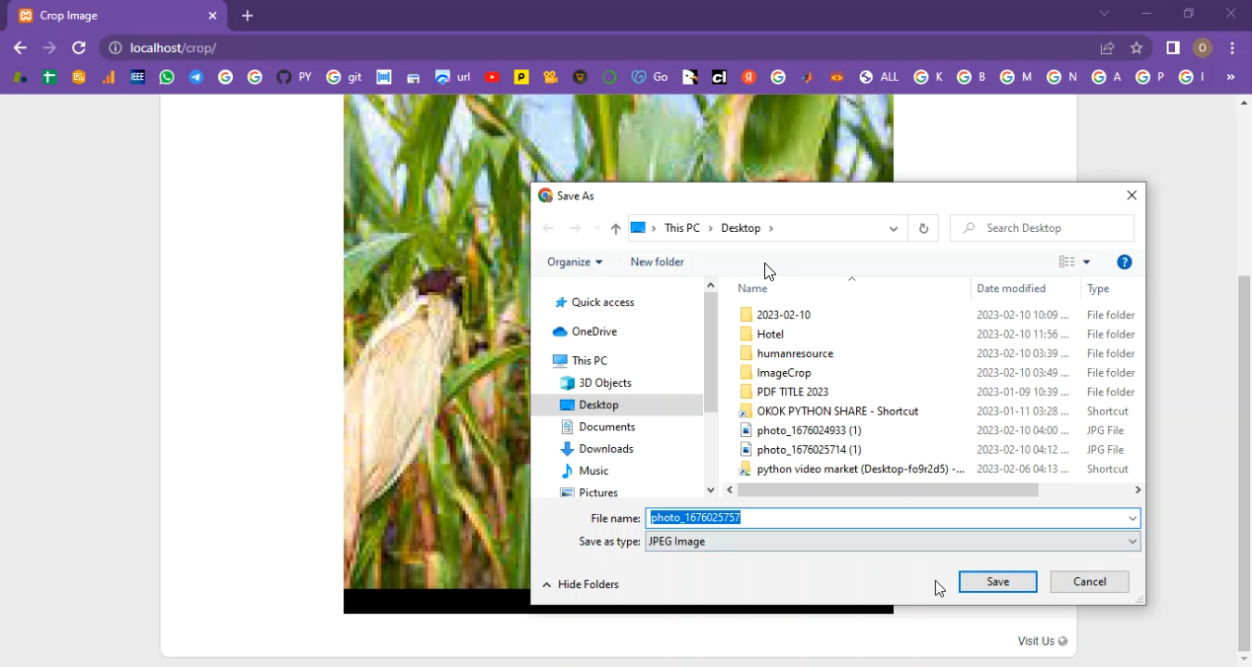
Task: Open recent locations dropdown in Save As
Action: (x=596, y=228)
